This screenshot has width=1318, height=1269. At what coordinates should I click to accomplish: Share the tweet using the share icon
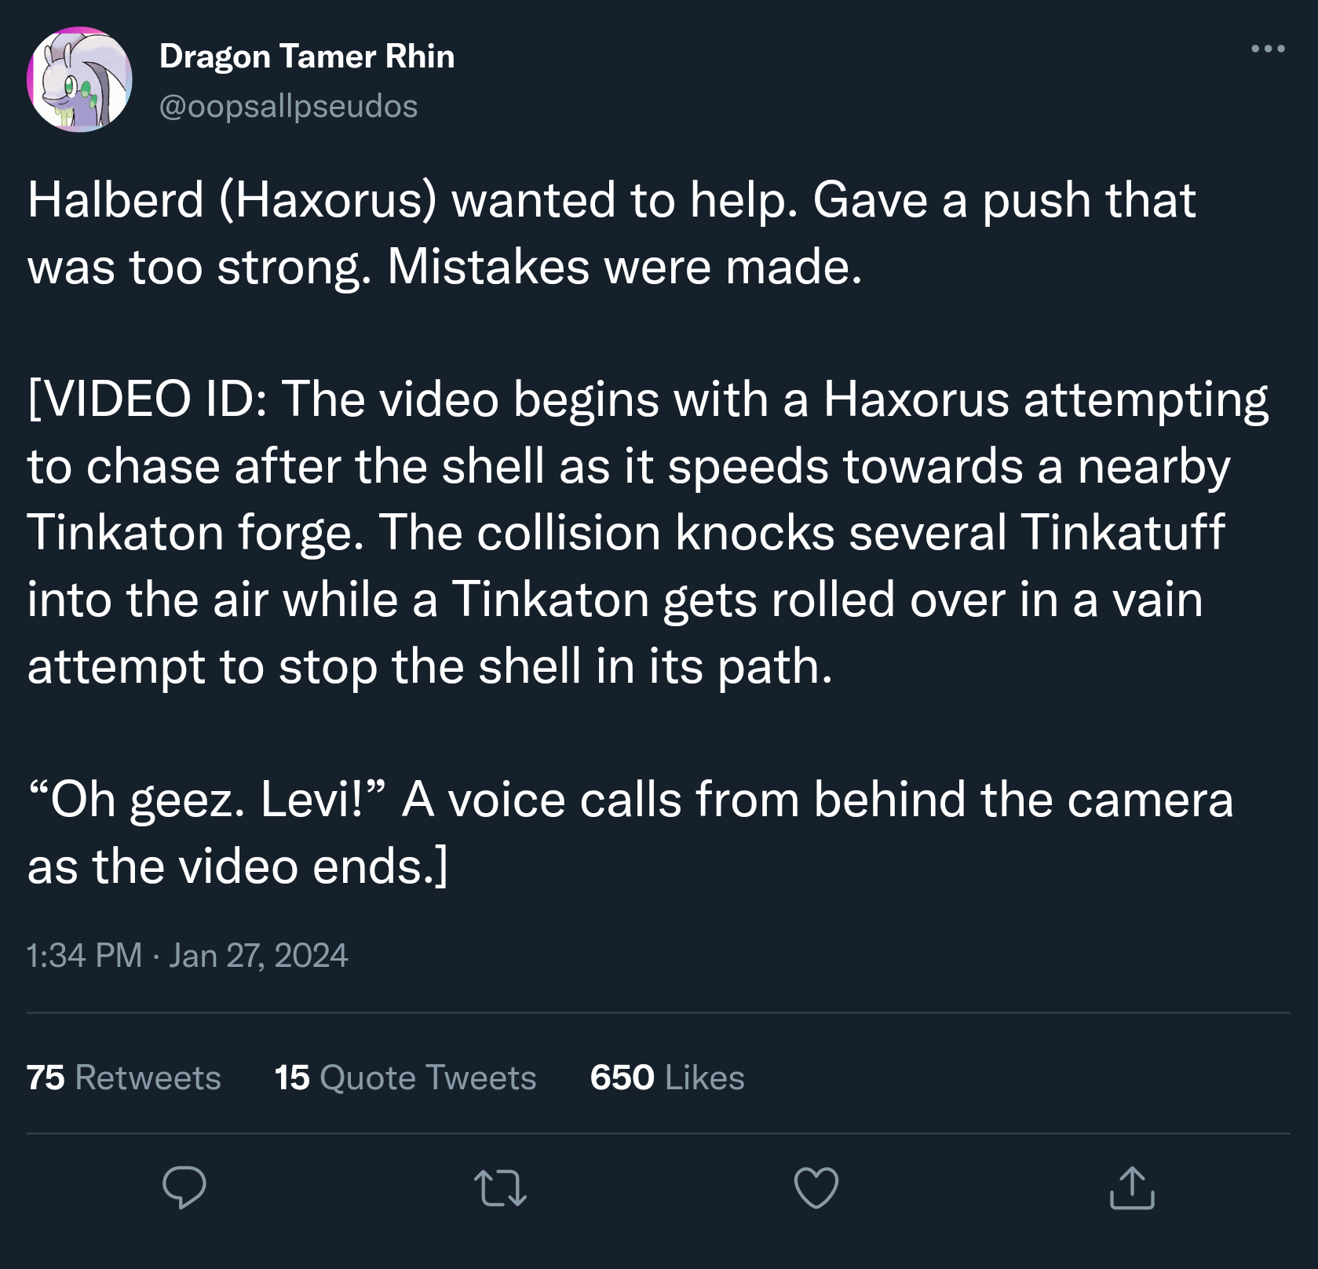tap(1131, 1187)
